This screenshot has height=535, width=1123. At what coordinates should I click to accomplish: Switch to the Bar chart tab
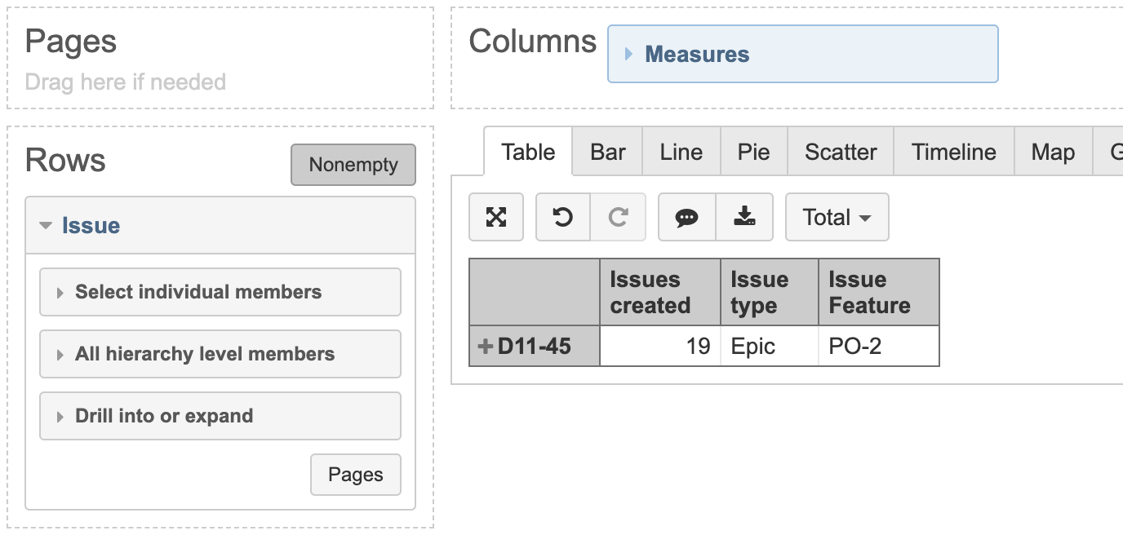(607, 153)
